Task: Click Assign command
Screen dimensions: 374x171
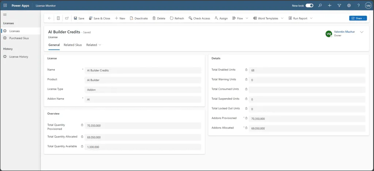Action: point(221,18)
